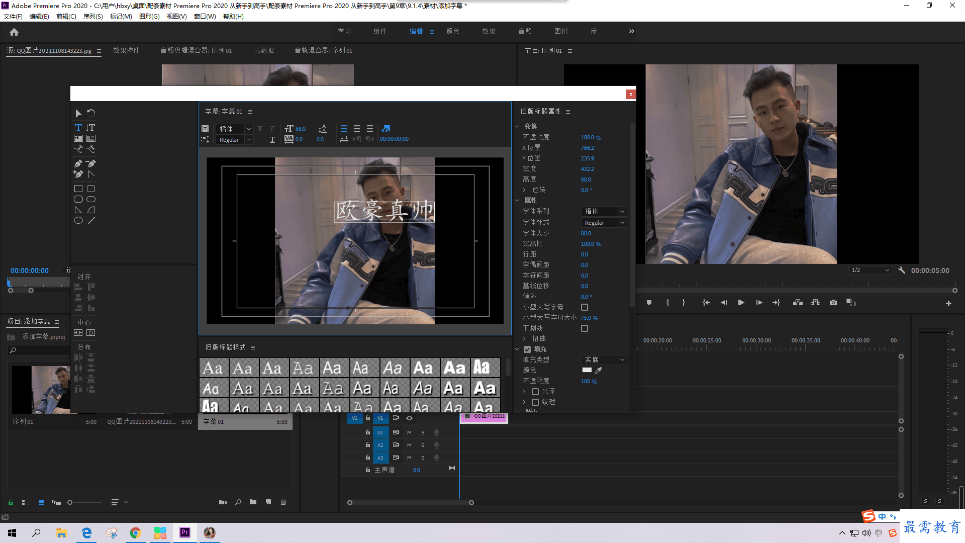
Task: Select the Rotation tool in title designer
Action: pyautogui.click(x=91, y=113)
